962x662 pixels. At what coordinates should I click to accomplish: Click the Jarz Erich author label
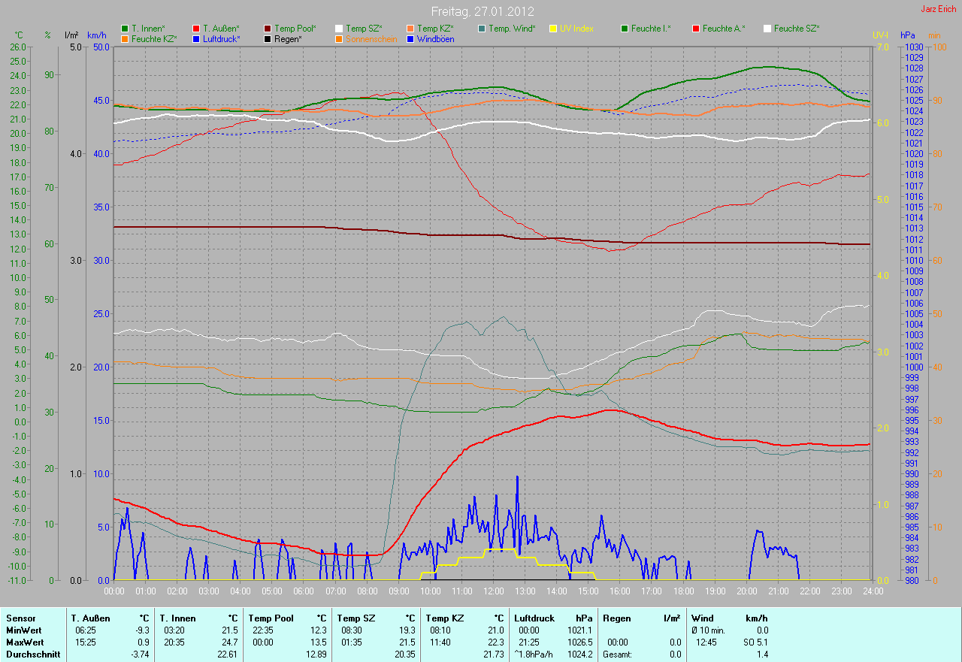[938, 9]
